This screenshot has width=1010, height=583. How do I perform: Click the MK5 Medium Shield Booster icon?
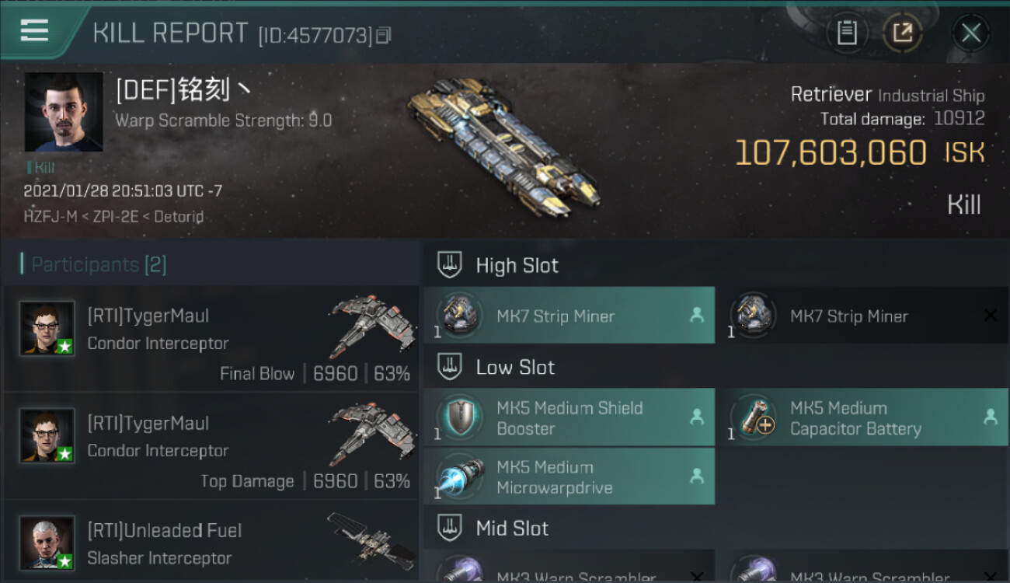click(x=459, y=417)
